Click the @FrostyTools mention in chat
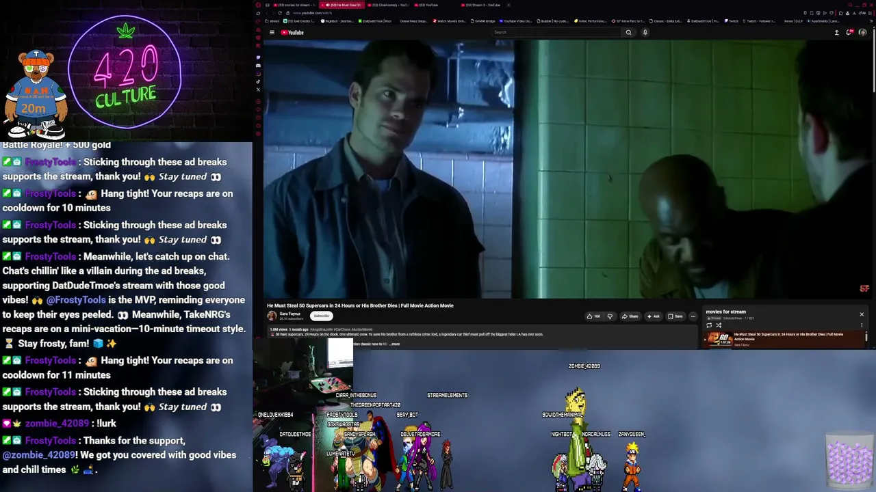Viewport: 876px width, 492px height. click(76, 300)
